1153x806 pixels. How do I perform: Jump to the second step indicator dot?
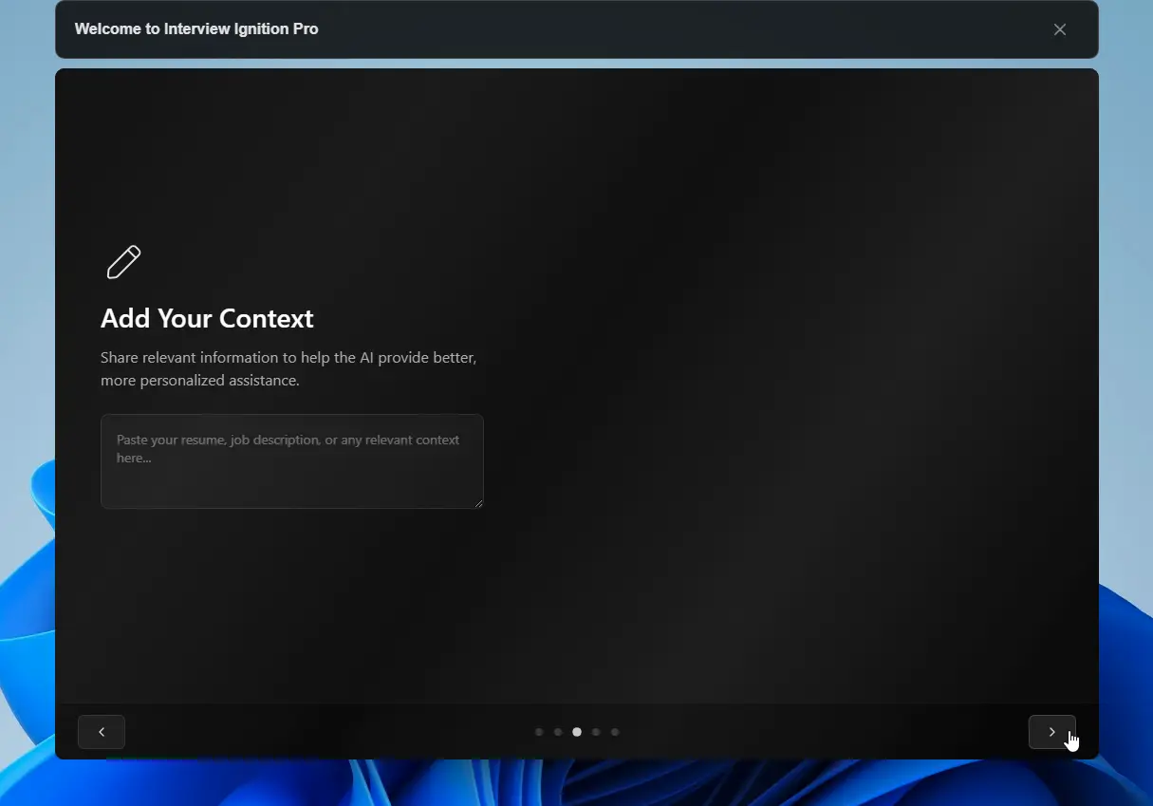pos(558,732)
